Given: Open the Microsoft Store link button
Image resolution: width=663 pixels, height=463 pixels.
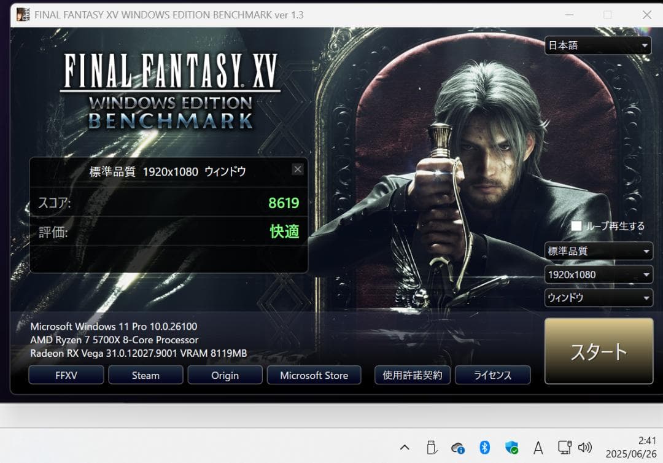Looking at the screenshot, I should tap(314, 375).
